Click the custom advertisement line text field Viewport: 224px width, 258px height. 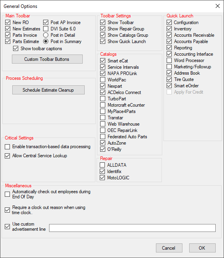pyautogui.click(x=132, y=228)
